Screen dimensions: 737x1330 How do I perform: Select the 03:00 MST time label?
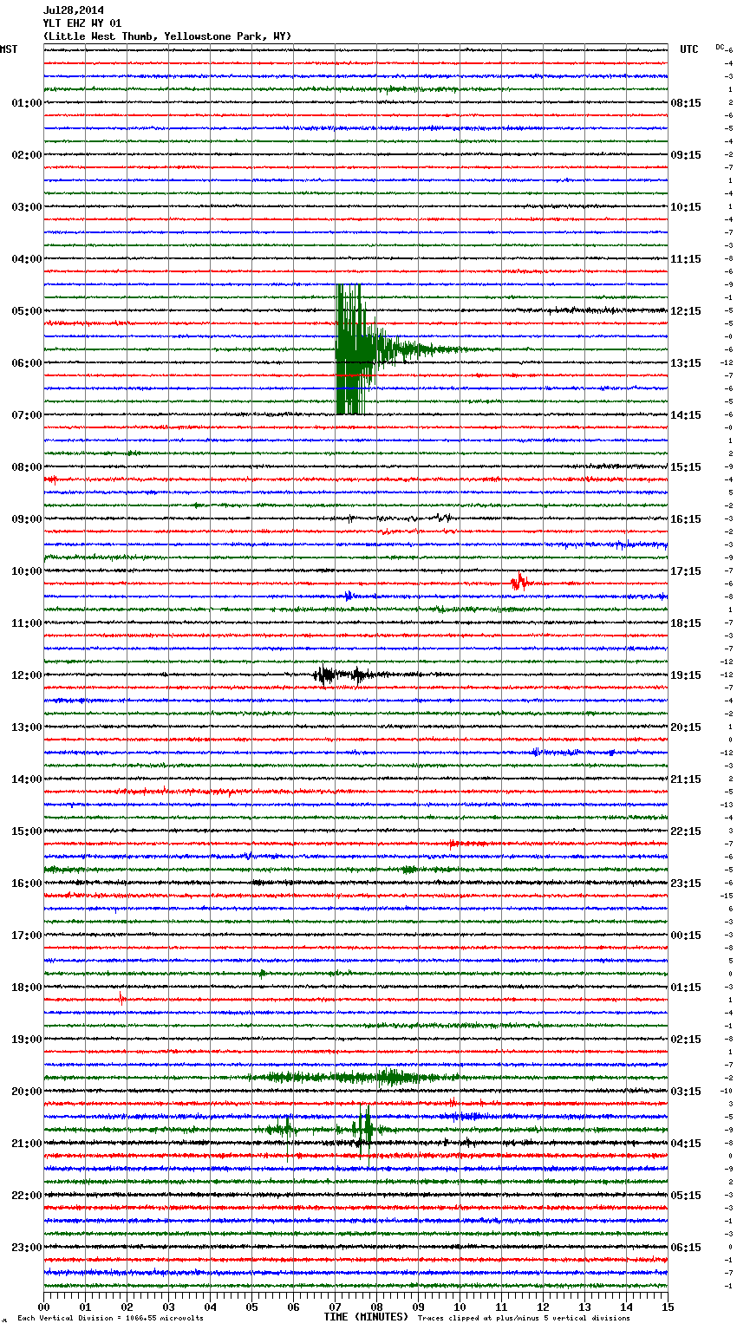[27, 207]
